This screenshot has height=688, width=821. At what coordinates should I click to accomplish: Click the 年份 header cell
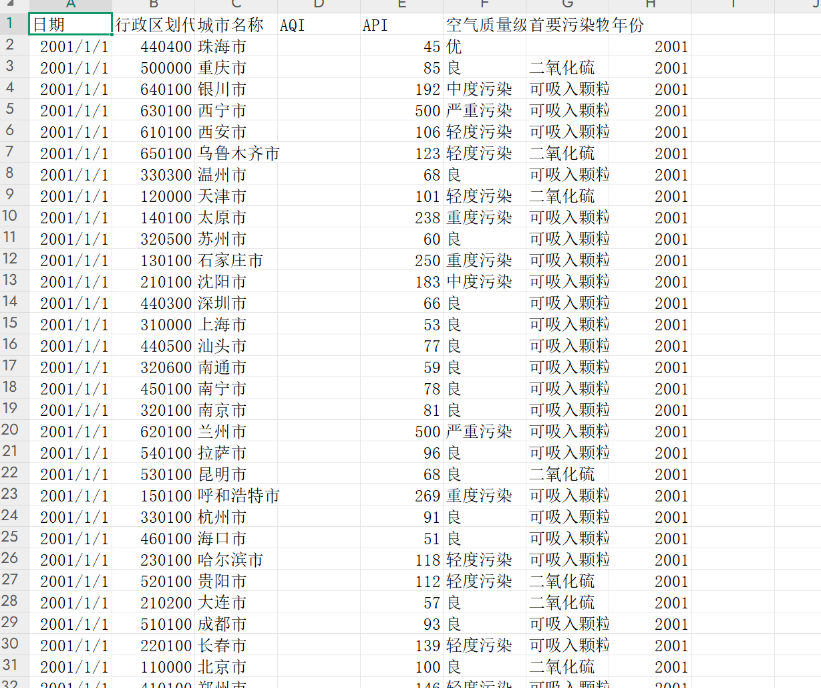point(650,25)
